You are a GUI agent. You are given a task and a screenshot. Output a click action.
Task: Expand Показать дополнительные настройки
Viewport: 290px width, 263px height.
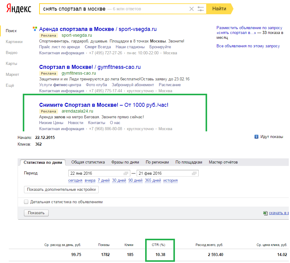(x=61, y=190)
